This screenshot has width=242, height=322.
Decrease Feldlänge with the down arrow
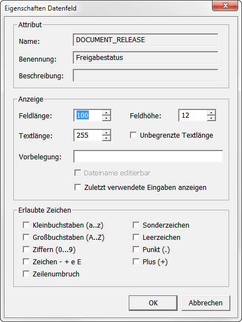tap(107, 118)
